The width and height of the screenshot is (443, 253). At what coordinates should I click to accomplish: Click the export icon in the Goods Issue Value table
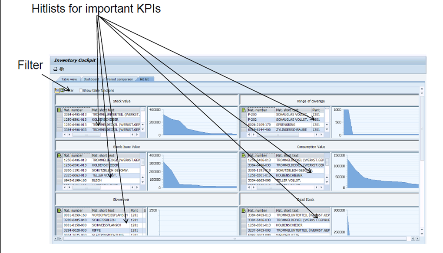[x=59, y=155]
